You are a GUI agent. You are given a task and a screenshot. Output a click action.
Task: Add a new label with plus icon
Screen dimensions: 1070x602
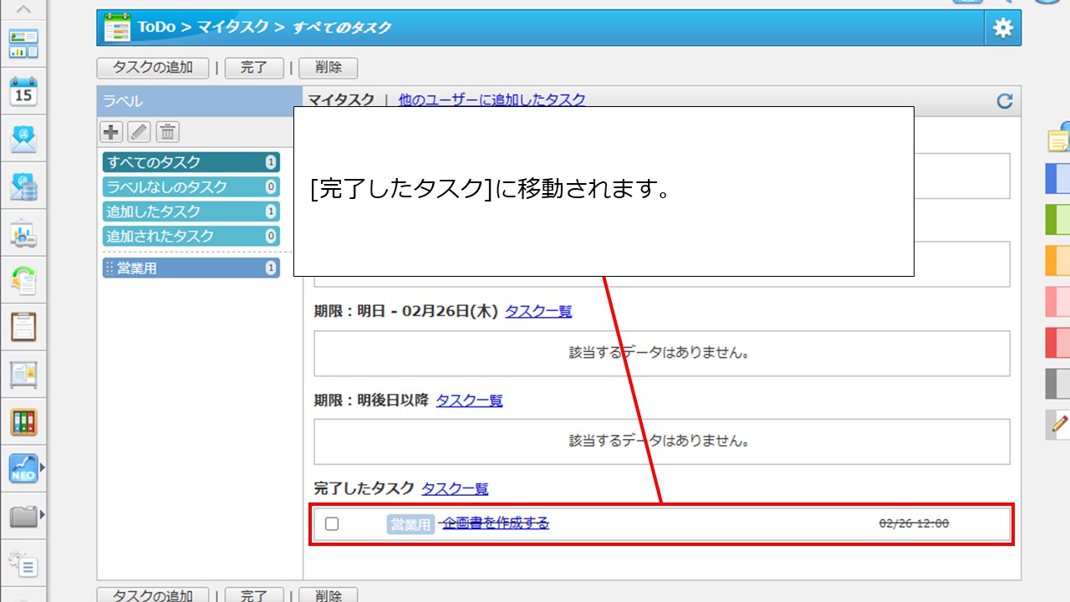[111, 131]
